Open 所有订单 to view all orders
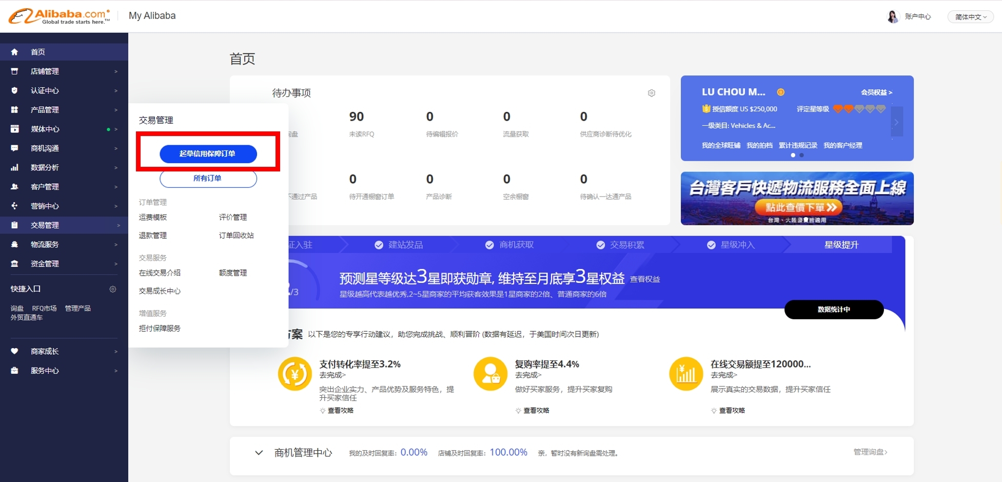 click(208, 179)
